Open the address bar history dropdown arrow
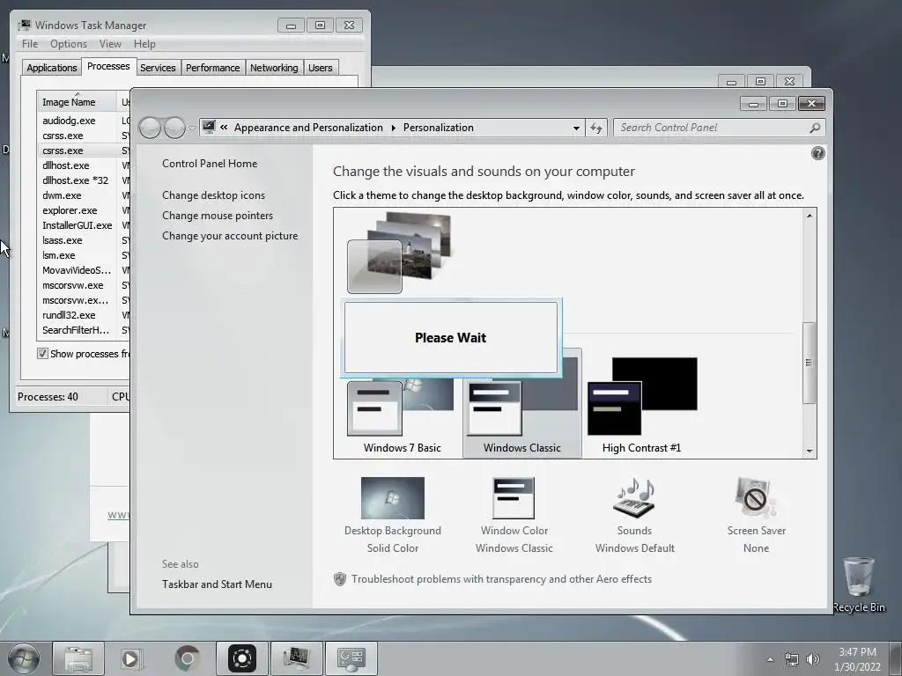 pyautogui.click(x=576, y=128)
